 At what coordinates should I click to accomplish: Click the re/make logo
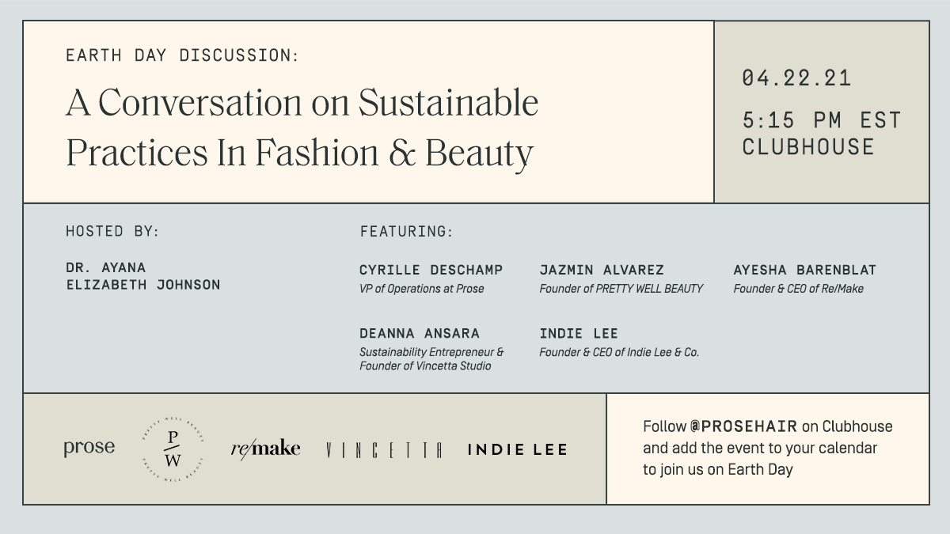(x=265, y=449)
